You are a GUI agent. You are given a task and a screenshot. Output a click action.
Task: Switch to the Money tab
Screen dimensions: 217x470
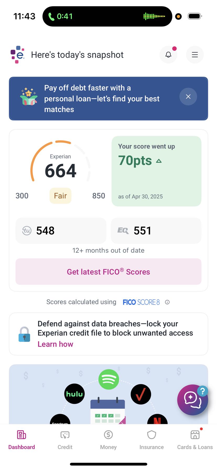(x=108, y=440)
